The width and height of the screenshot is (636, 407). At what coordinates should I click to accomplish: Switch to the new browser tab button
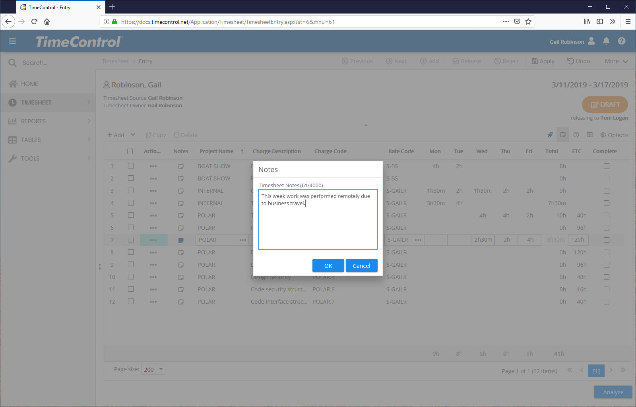click(112, 7)
